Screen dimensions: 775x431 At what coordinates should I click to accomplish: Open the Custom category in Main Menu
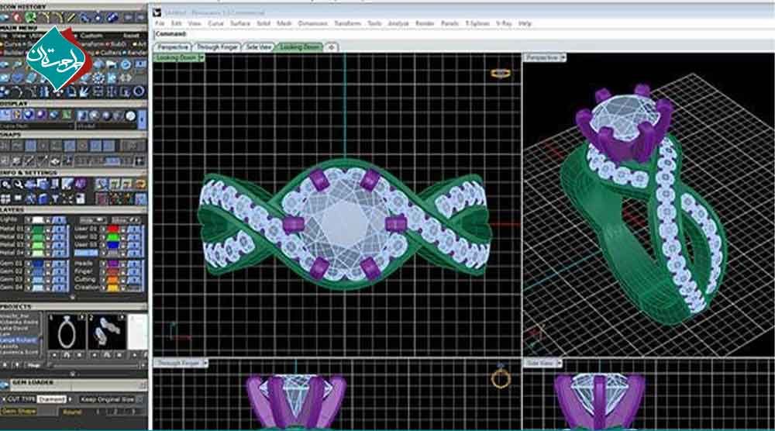click(x=91, y=36)
